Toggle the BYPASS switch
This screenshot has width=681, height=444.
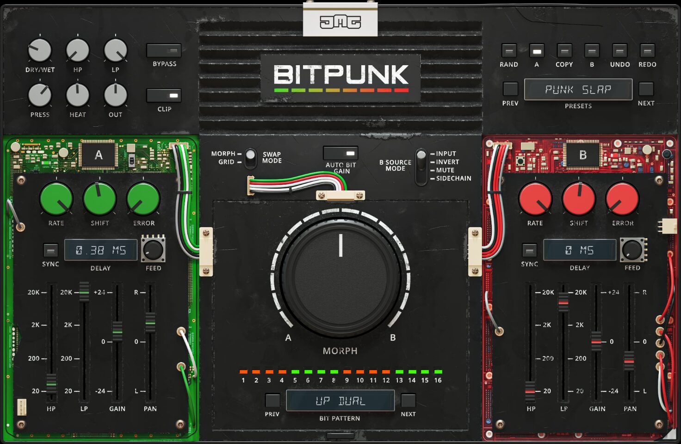(x=164, y=50)
